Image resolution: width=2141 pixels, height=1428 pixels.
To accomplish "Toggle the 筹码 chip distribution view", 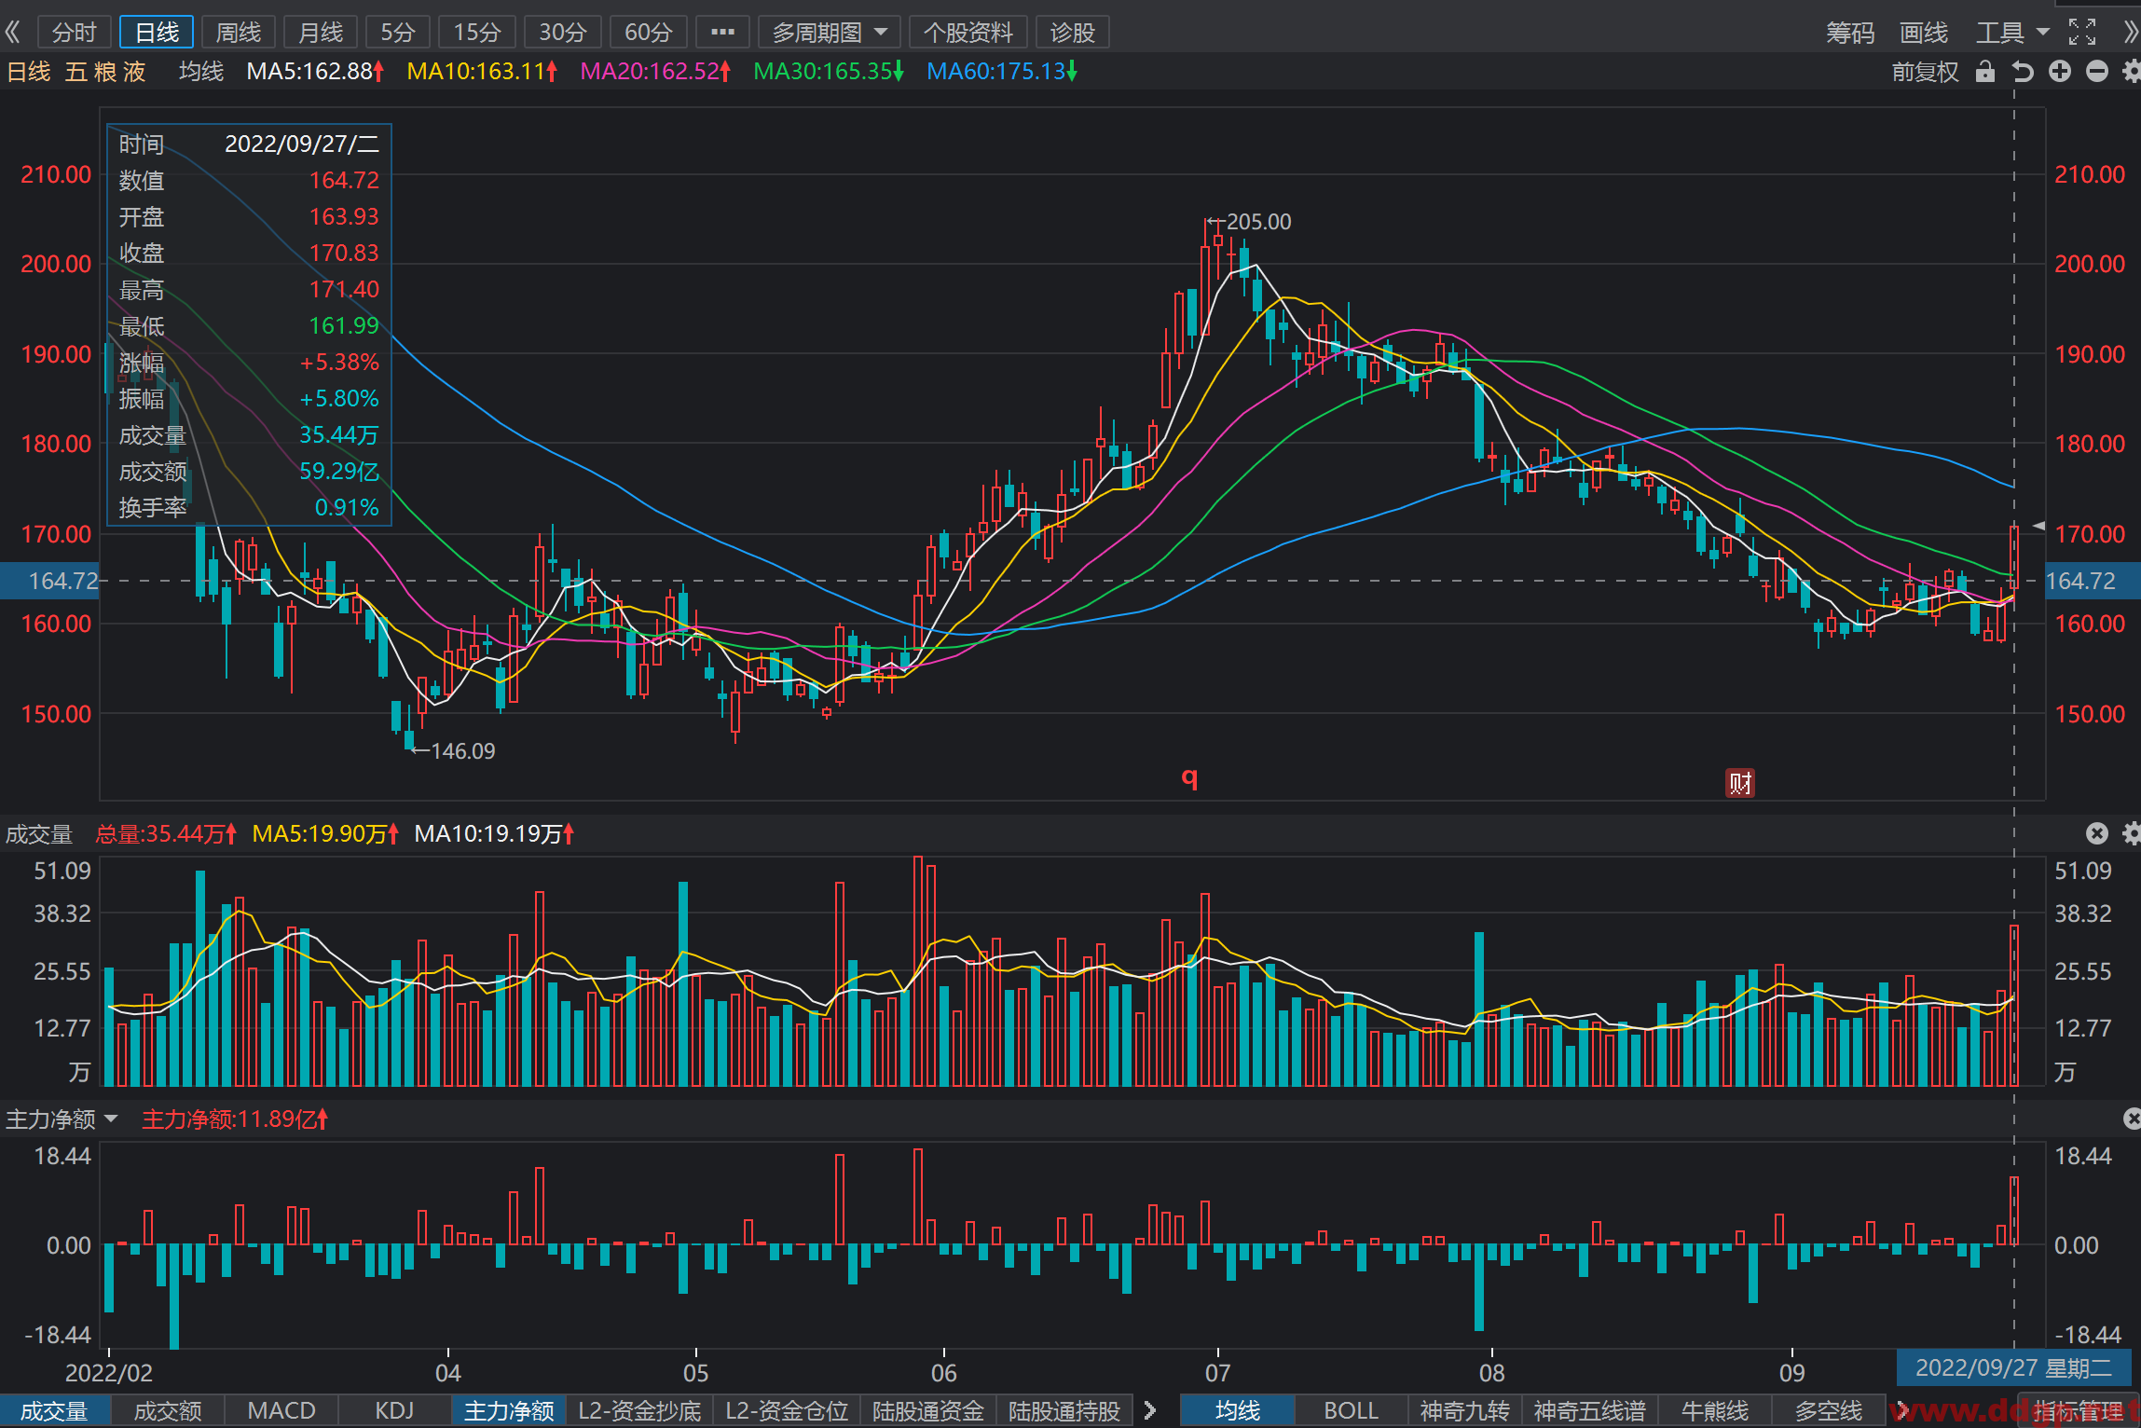I will (1850, 33).
